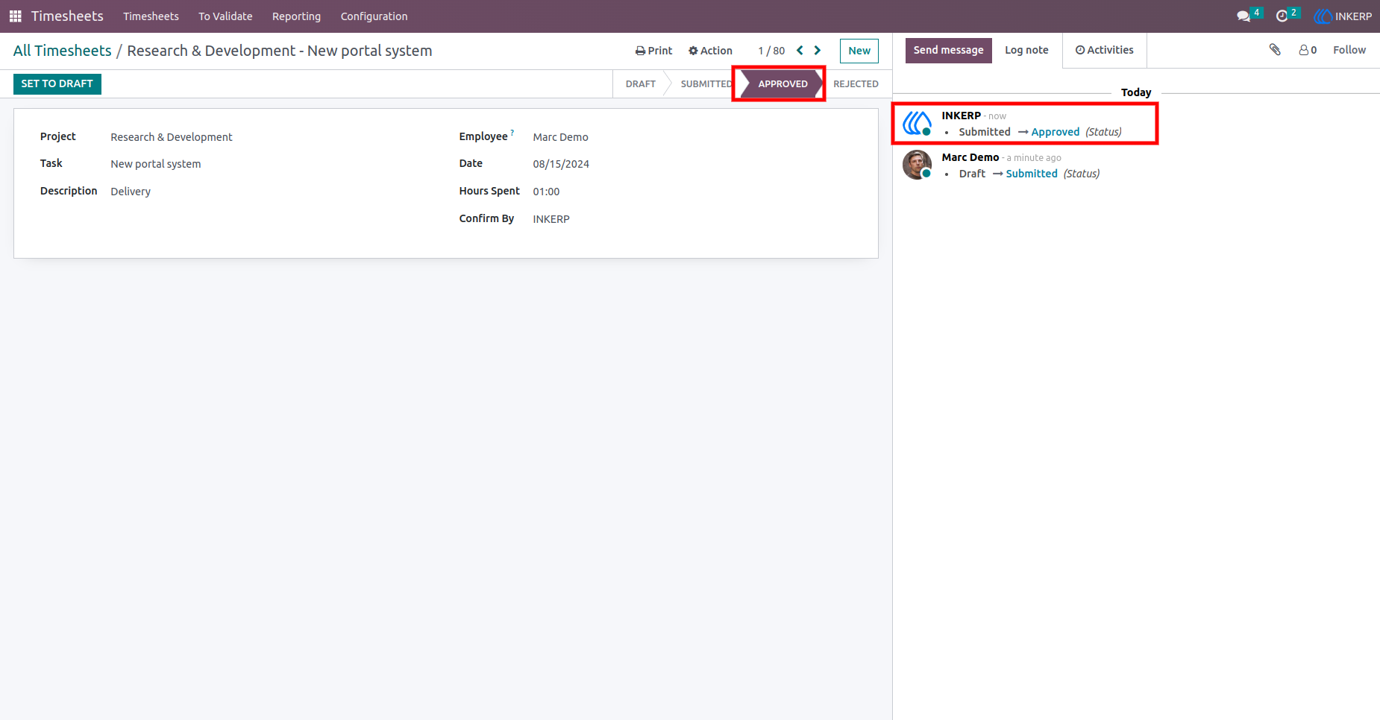
Task: Open the Action gear menu
Action: point(710,51)
